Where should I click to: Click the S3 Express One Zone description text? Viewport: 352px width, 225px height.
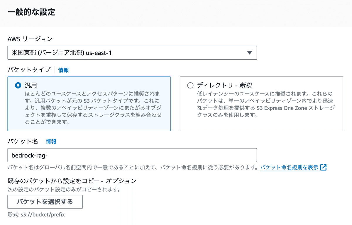tap(266, 104)
